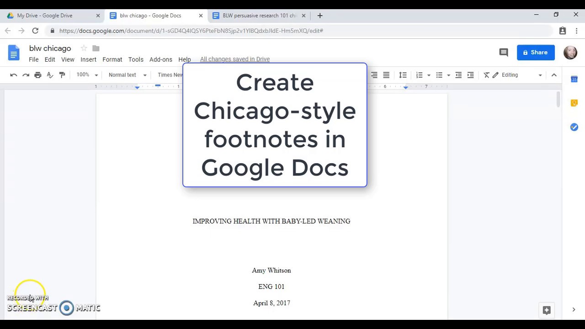
Task: Open the Normal text style dropdown
Action: pos(127,75)
